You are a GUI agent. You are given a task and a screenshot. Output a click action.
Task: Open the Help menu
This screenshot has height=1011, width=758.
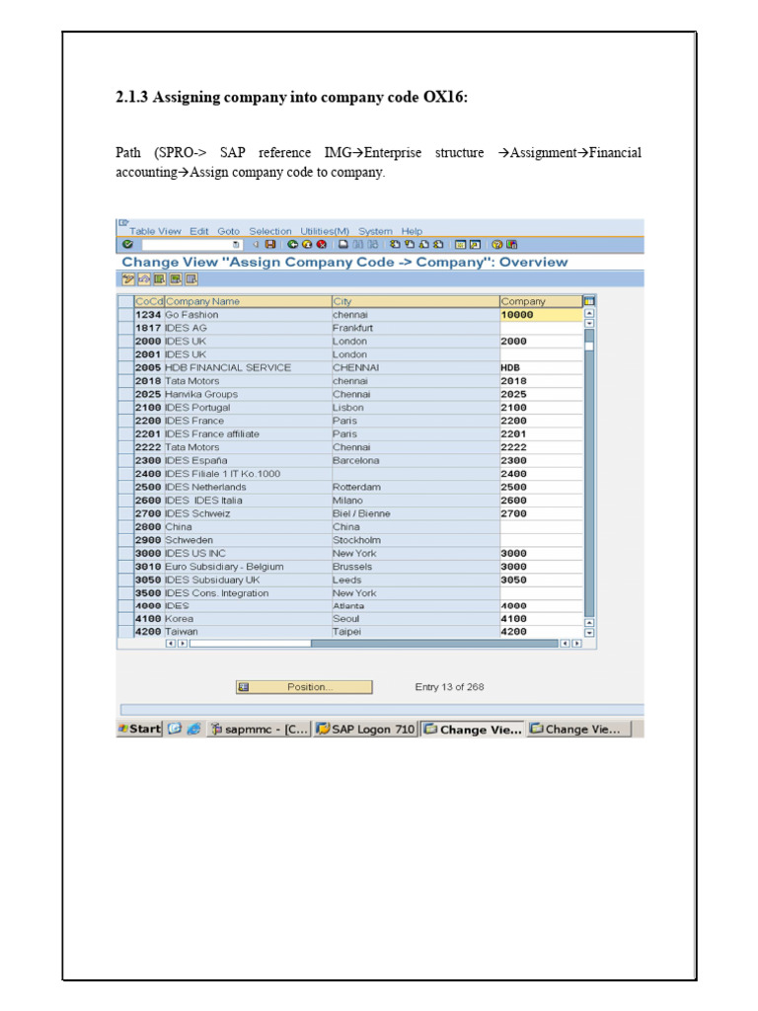[412, 231]
